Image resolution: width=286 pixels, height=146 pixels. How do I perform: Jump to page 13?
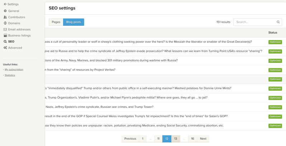[176, 139]
